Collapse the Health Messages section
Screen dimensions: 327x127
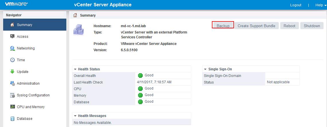pyautogui.click(x=75, y=116)
